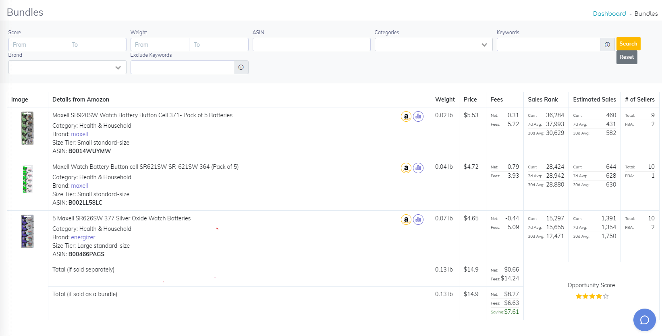Click the Size Tier: Large standard-size text
This screenshot has height=336, width=662.
[91, 246]
